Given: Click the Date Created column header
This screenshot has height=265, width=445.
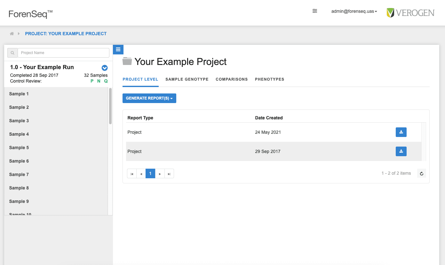Looking at the screenshot, I should coord(269,118).
